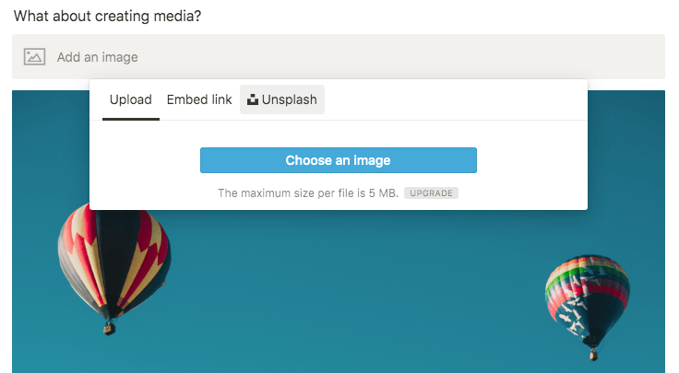
Task: Click the What about creating media? text
Action: (x=107, y=16)
